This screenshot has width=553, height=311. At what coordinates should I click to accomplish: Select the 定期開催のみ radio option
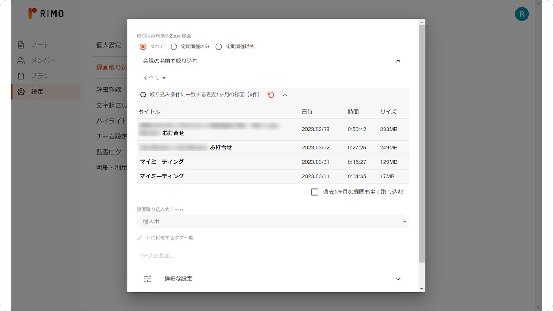[174, 47]
